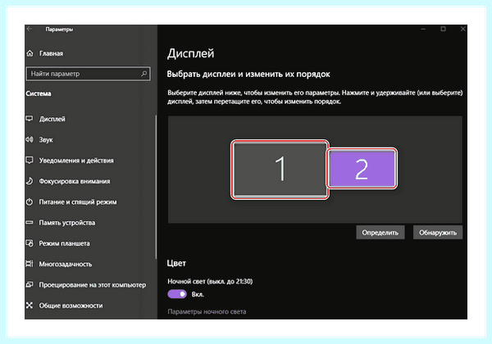Viewport: 492px width, 344px height.
Task: Select Питание и спящий режим
Action: [x=78, y=202]
